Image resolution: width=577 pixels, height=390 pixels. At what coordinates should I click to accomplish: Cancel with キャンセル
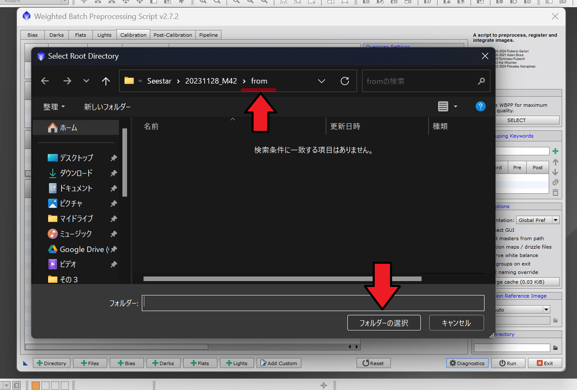[456, 323]
